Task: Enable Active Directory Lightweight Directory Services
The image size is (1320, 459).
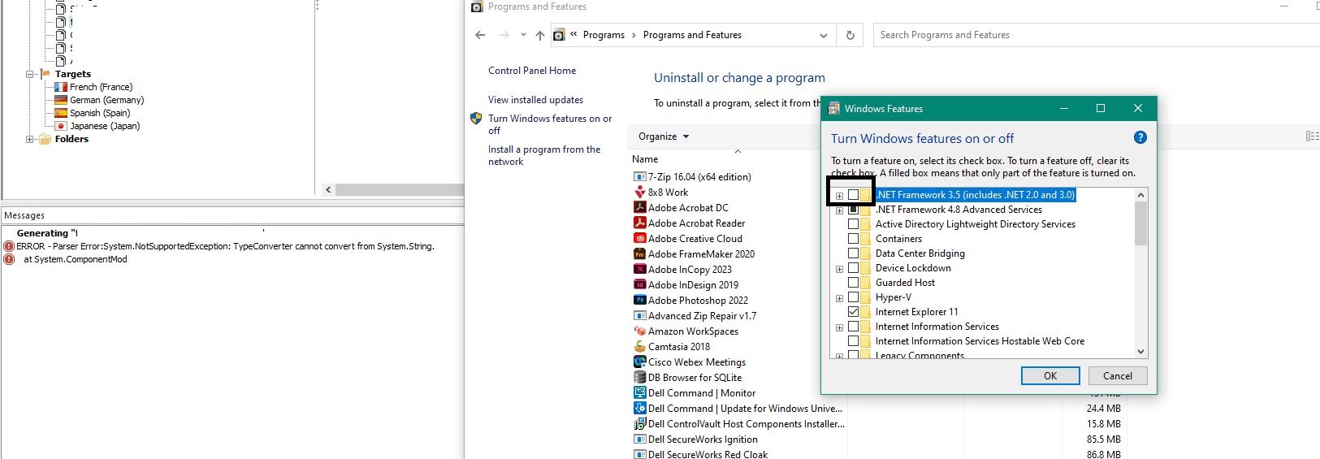Action: 853,224
